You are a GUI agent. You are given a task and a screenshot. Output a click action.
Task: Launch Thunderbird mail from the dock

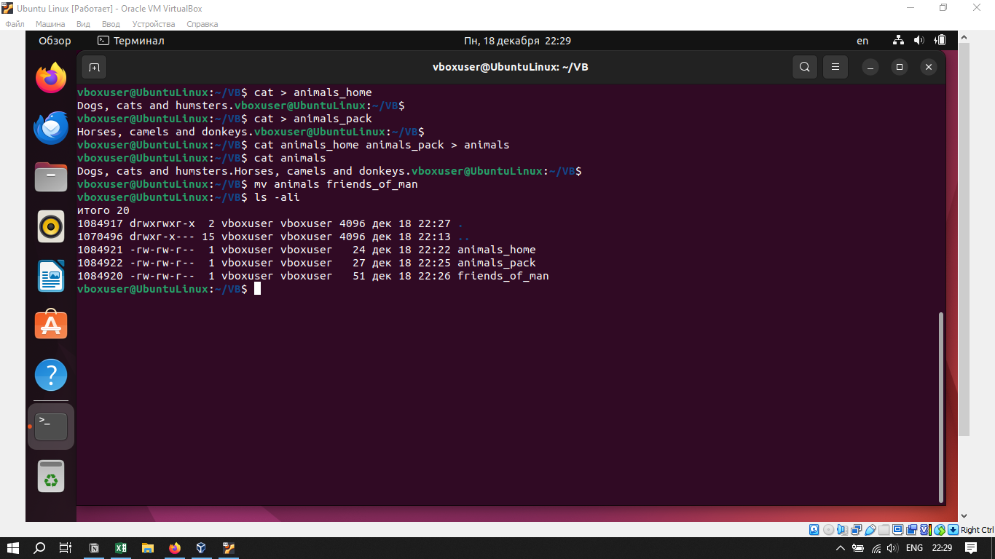[51, 128]
